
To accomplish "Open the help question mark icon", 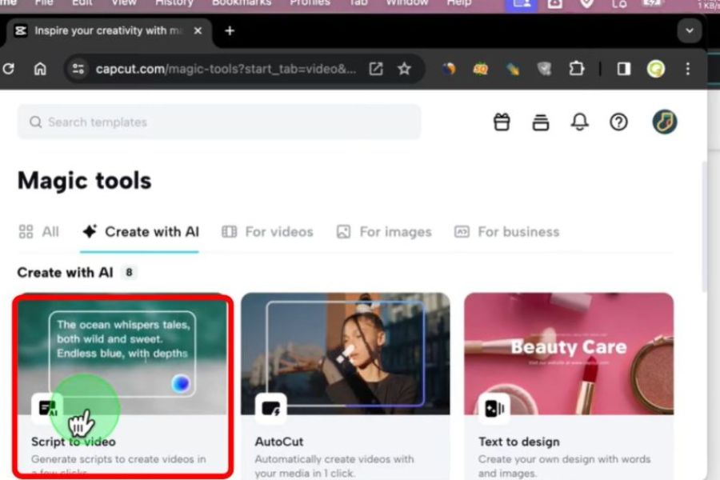I will pos(618,122).
